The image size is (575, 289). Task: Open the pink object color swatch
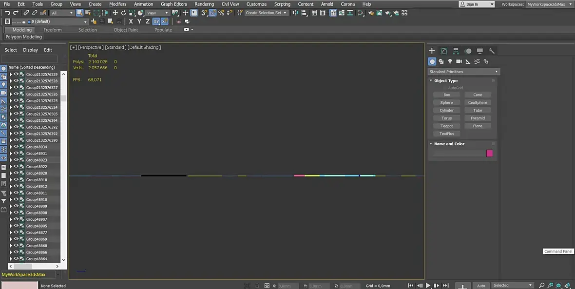click(x=490, y=154)
